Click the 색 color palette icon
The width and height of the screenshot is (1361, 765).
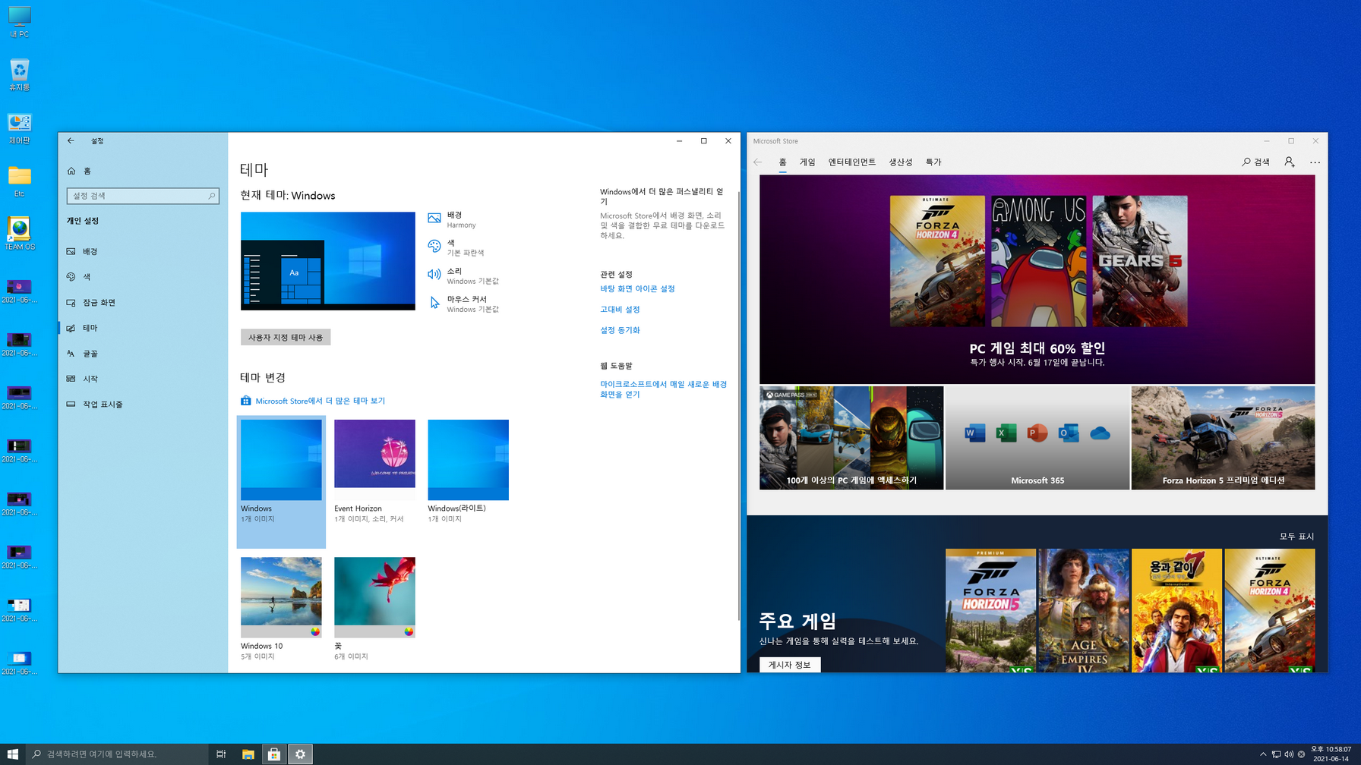click(x=434, y=247)
